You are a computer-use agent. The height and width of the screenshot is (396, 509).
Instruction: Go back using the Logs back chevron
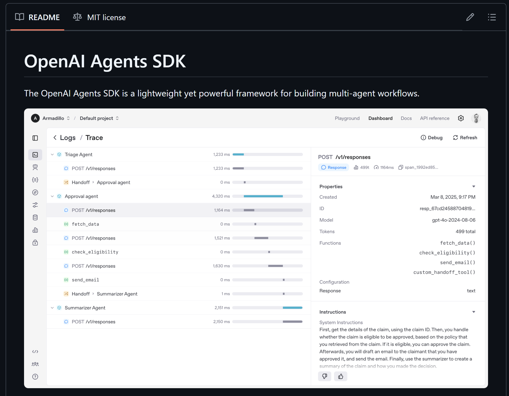[55, 137]
